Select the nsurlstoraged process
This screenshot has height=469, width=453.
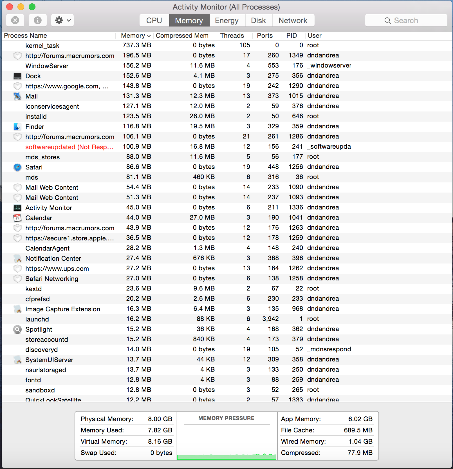click(226, 370)
